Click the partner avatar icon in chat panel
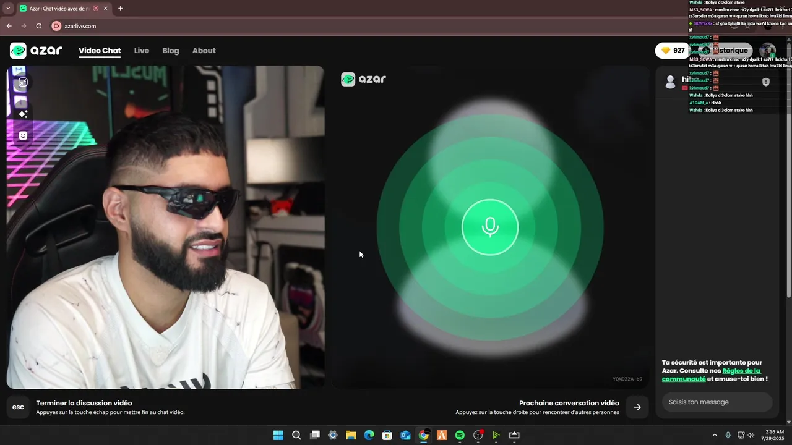792x445 pixels. tap(670, 82)
